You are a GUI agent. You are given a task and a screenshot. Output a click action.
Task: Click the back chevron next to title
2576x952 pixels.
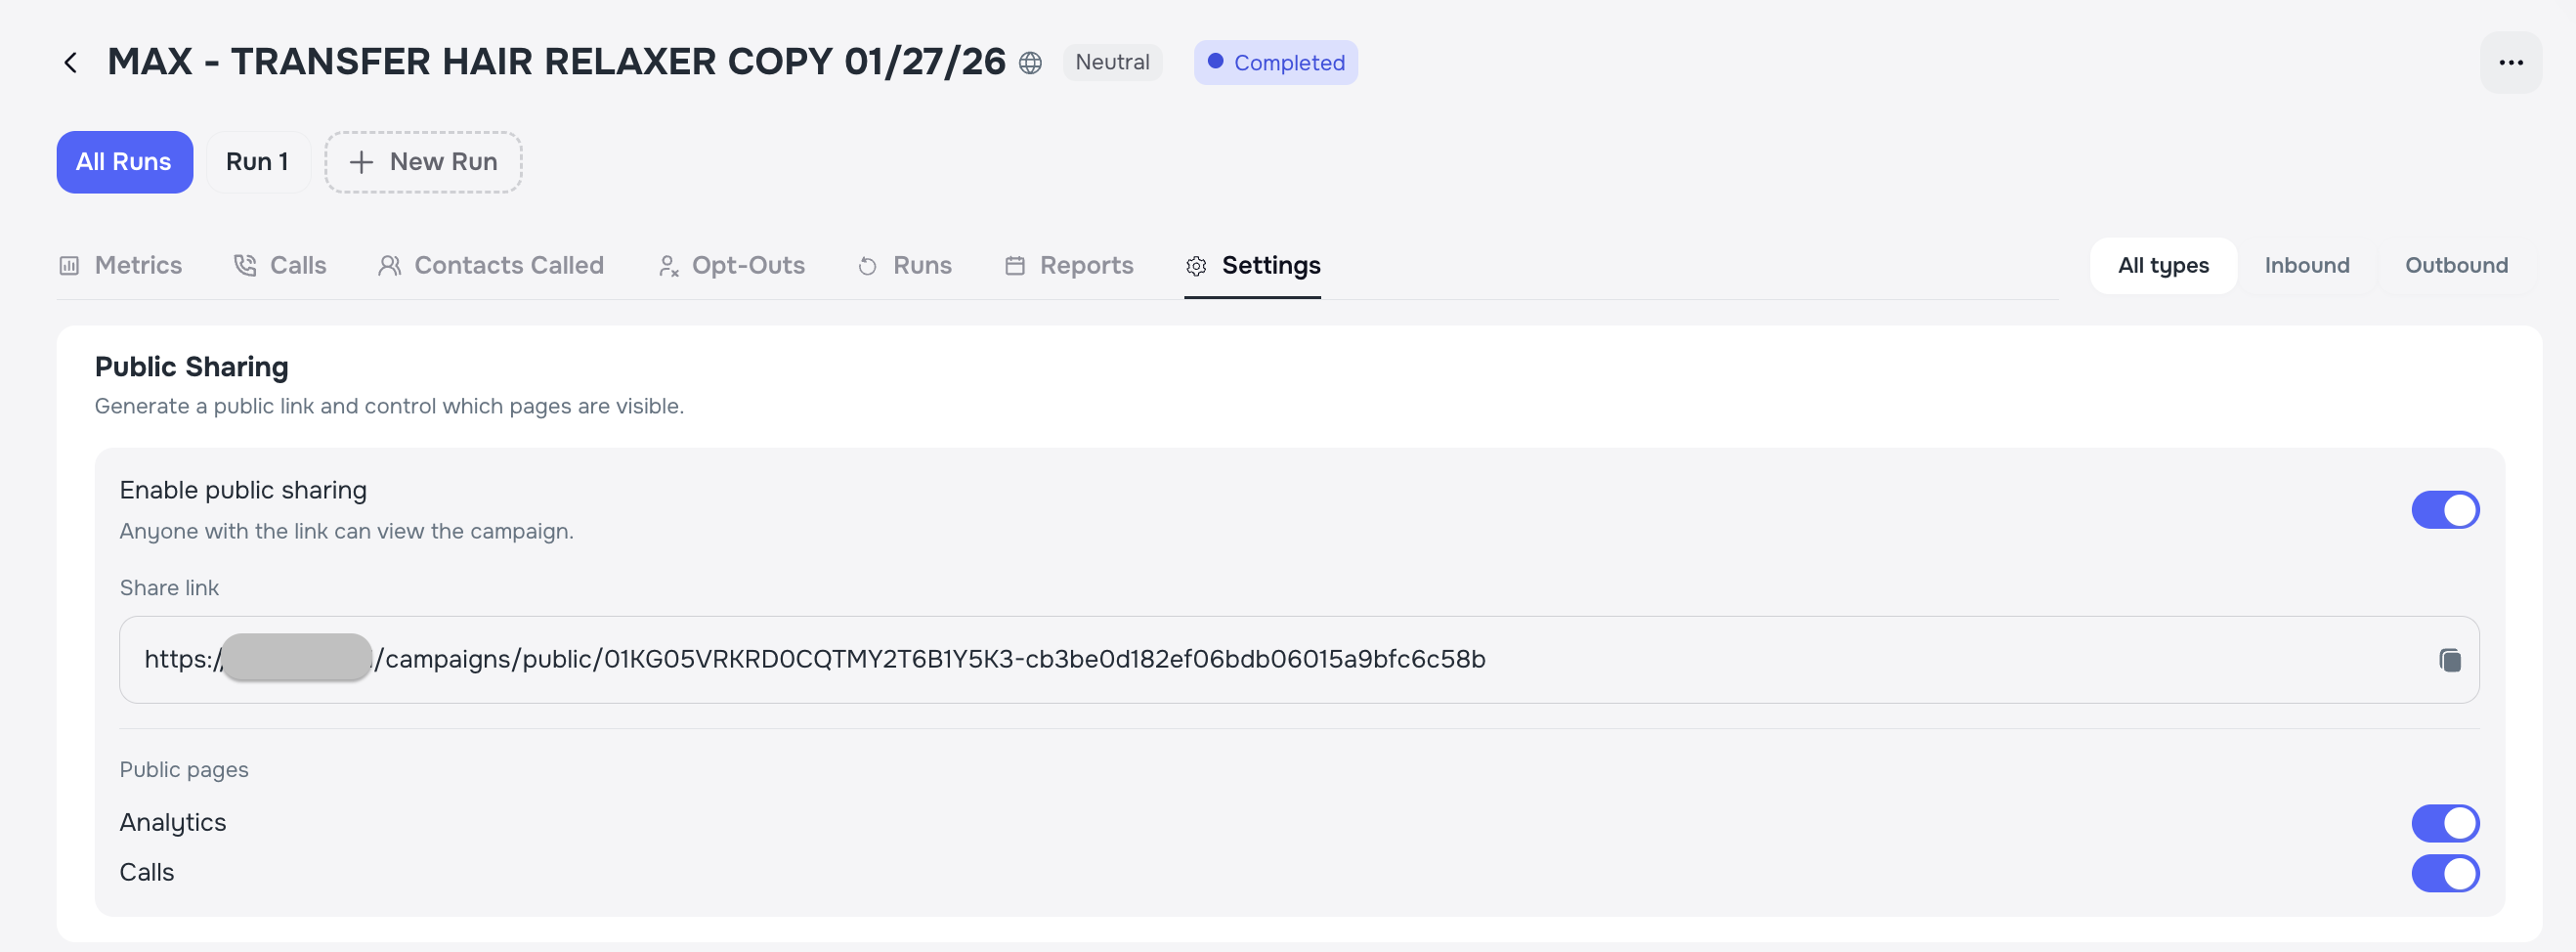click(71, 62)
